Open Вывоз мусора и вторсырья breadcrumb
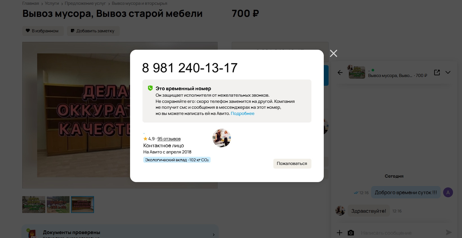 pos(139,3)
